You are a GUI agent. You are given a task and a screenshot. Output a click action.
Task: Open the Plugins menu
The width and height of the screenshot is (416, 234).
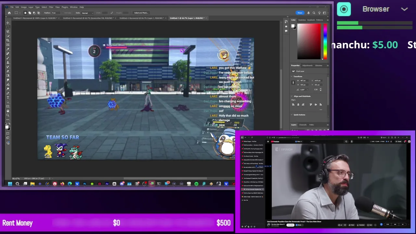65,7
